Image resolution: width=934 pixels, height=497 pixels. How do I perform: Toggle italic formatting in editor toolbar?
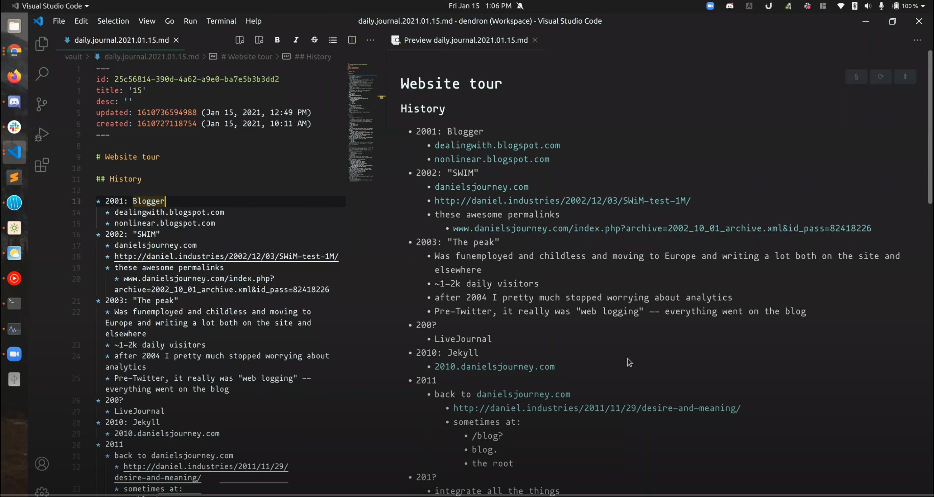296,40
